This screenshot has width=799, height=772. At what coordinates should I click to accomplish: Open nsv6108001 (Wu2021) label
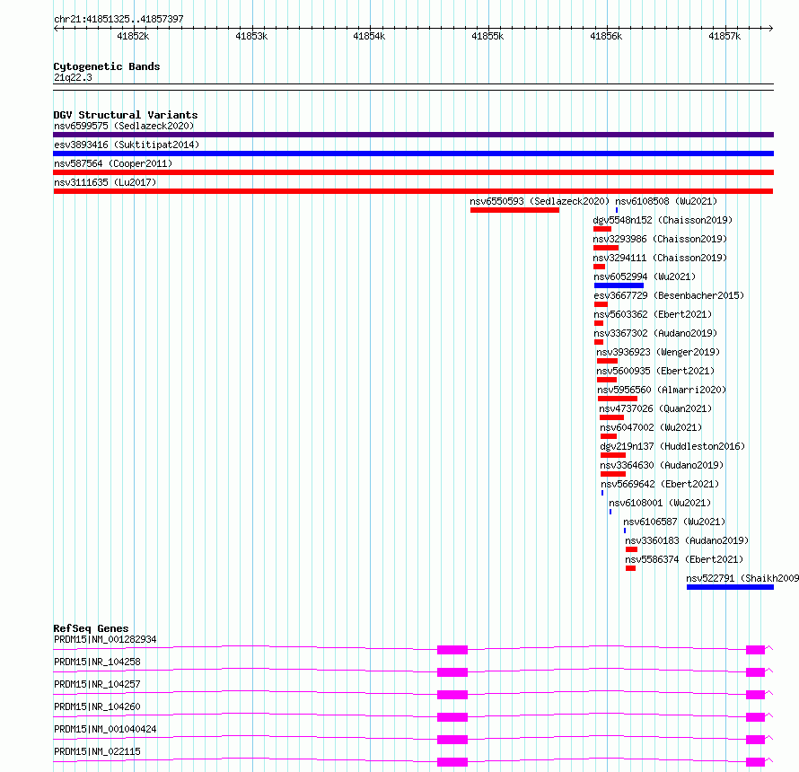660,503
